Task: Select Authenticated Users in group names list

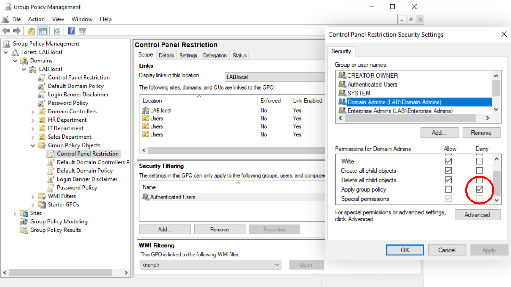Action: (372, 85)
